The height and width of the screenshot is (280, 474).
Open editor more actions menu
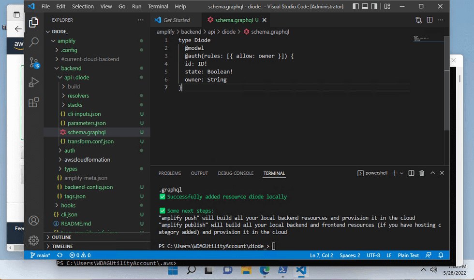[x=440, y=20]
